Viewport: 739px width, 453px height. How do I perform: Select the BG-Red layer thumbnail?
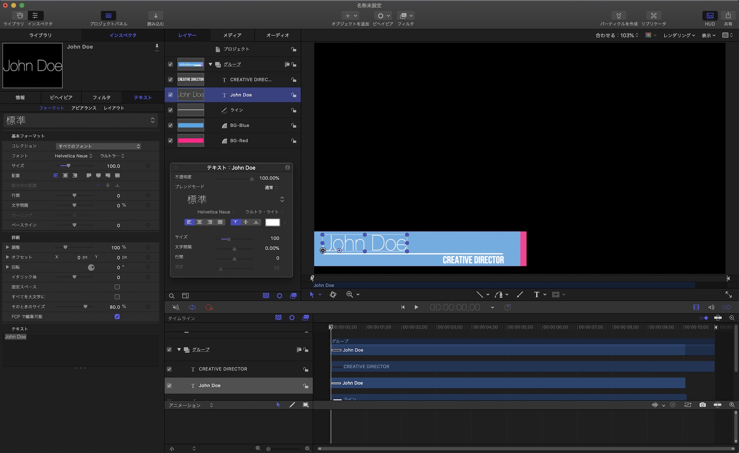[x=191, y=141]
